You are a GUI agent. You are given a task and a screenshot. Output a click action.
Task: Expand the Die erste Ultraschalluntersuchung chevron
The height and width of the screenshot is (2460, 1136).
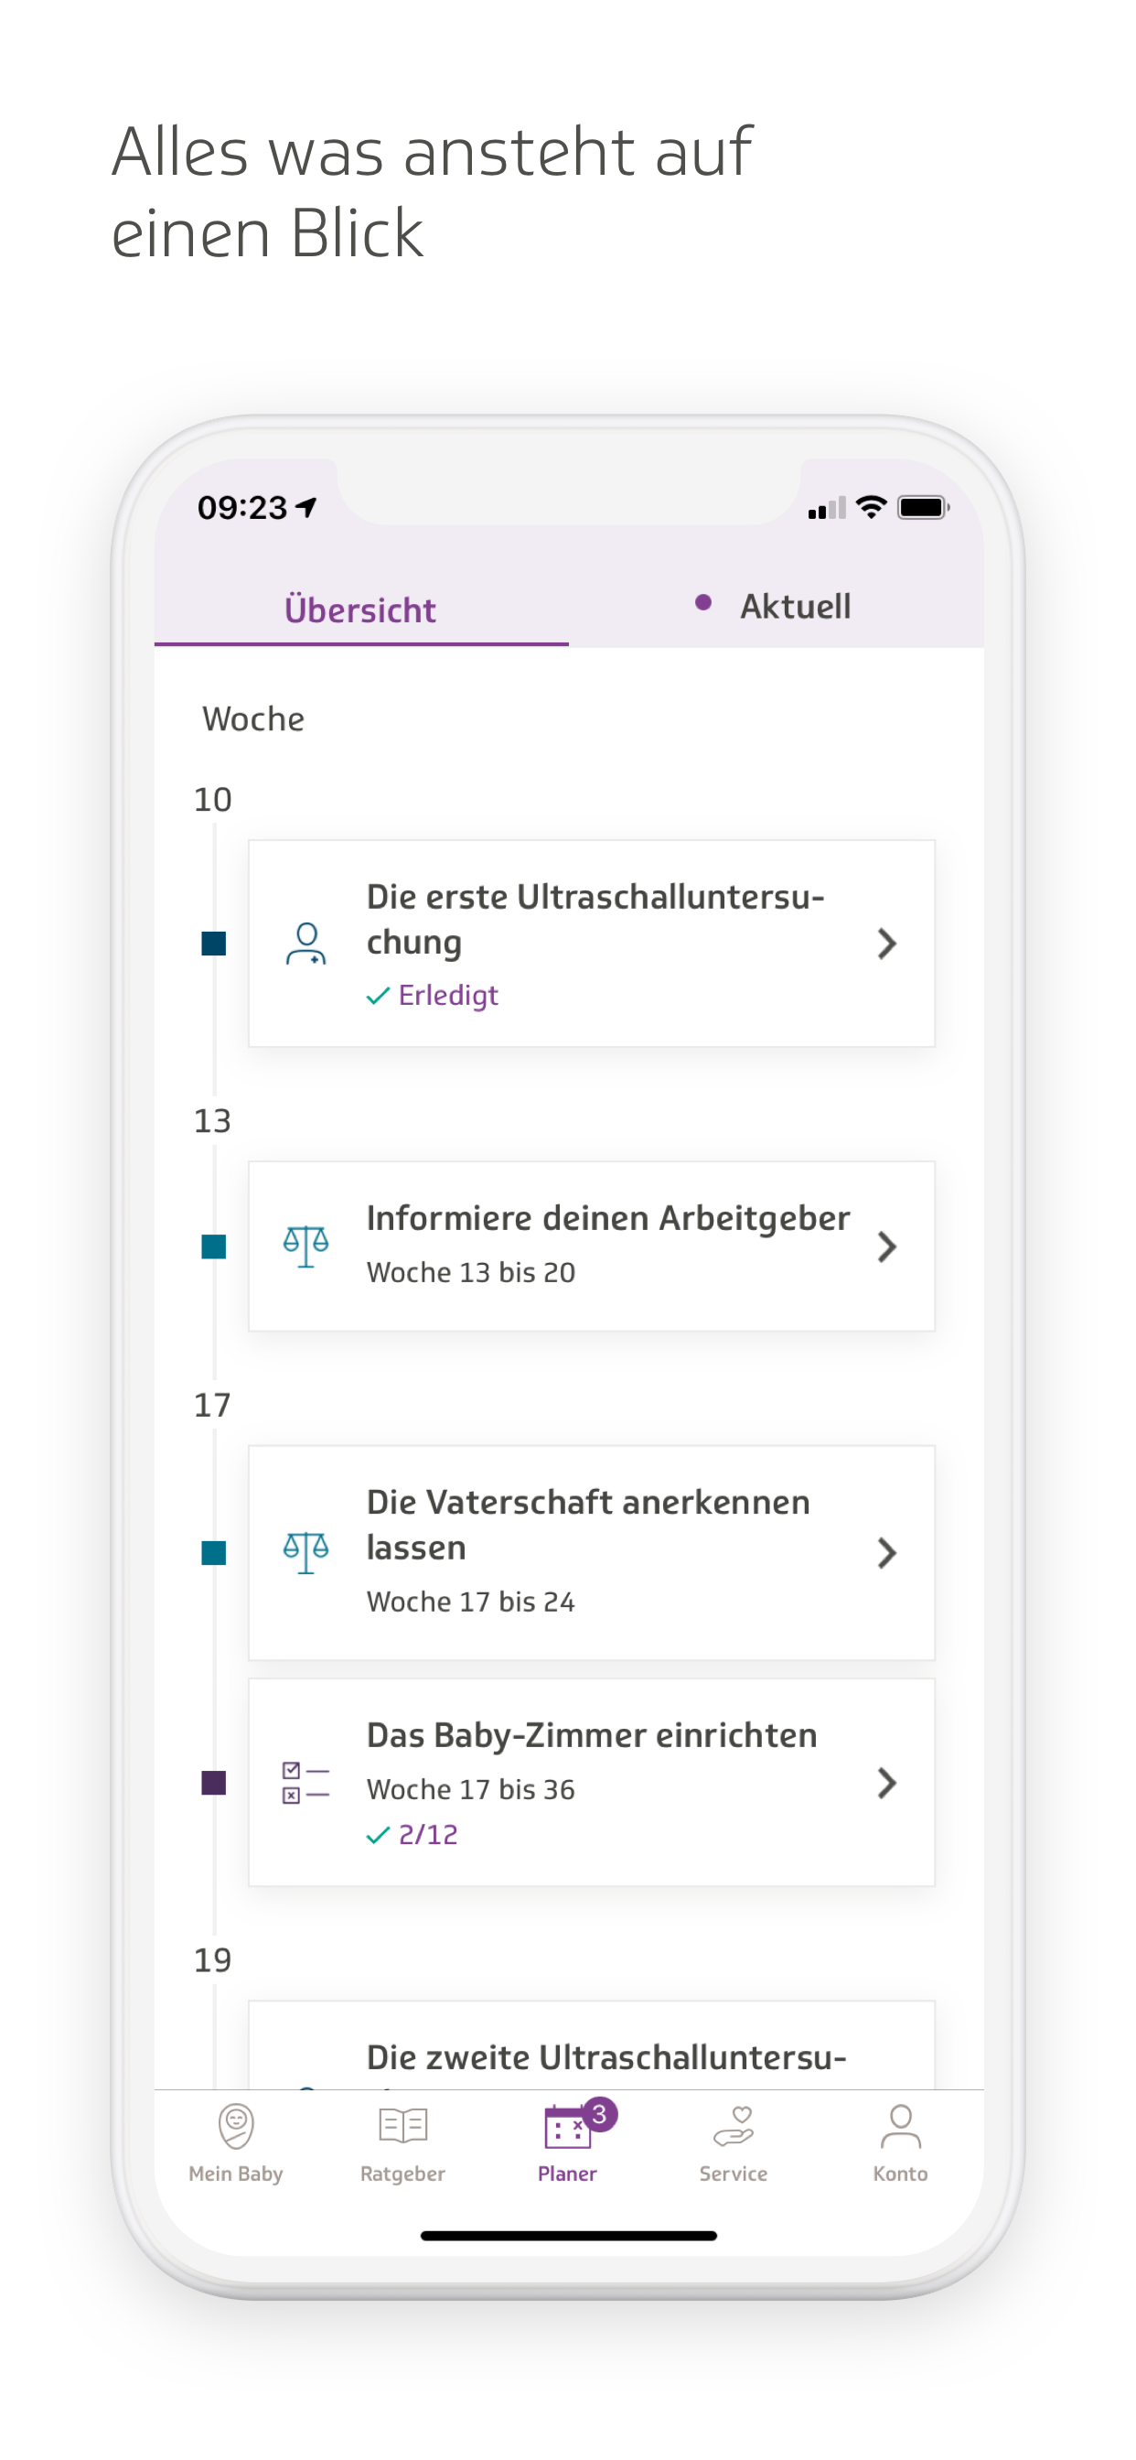pos(886,944)
